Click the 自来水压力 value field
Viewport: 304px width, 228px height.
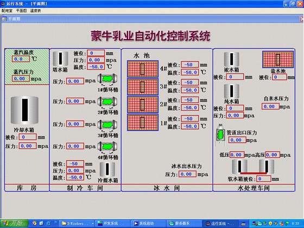(x=270, y=106)
